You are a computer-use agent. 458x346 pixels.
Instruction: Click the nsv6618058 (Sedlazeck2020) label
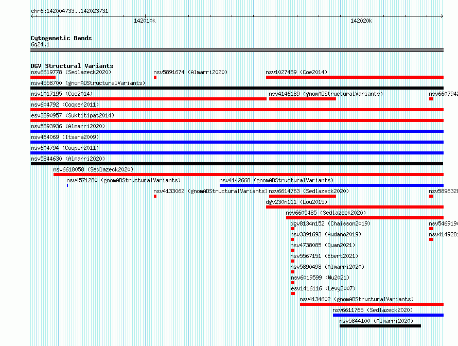[93, 169]
